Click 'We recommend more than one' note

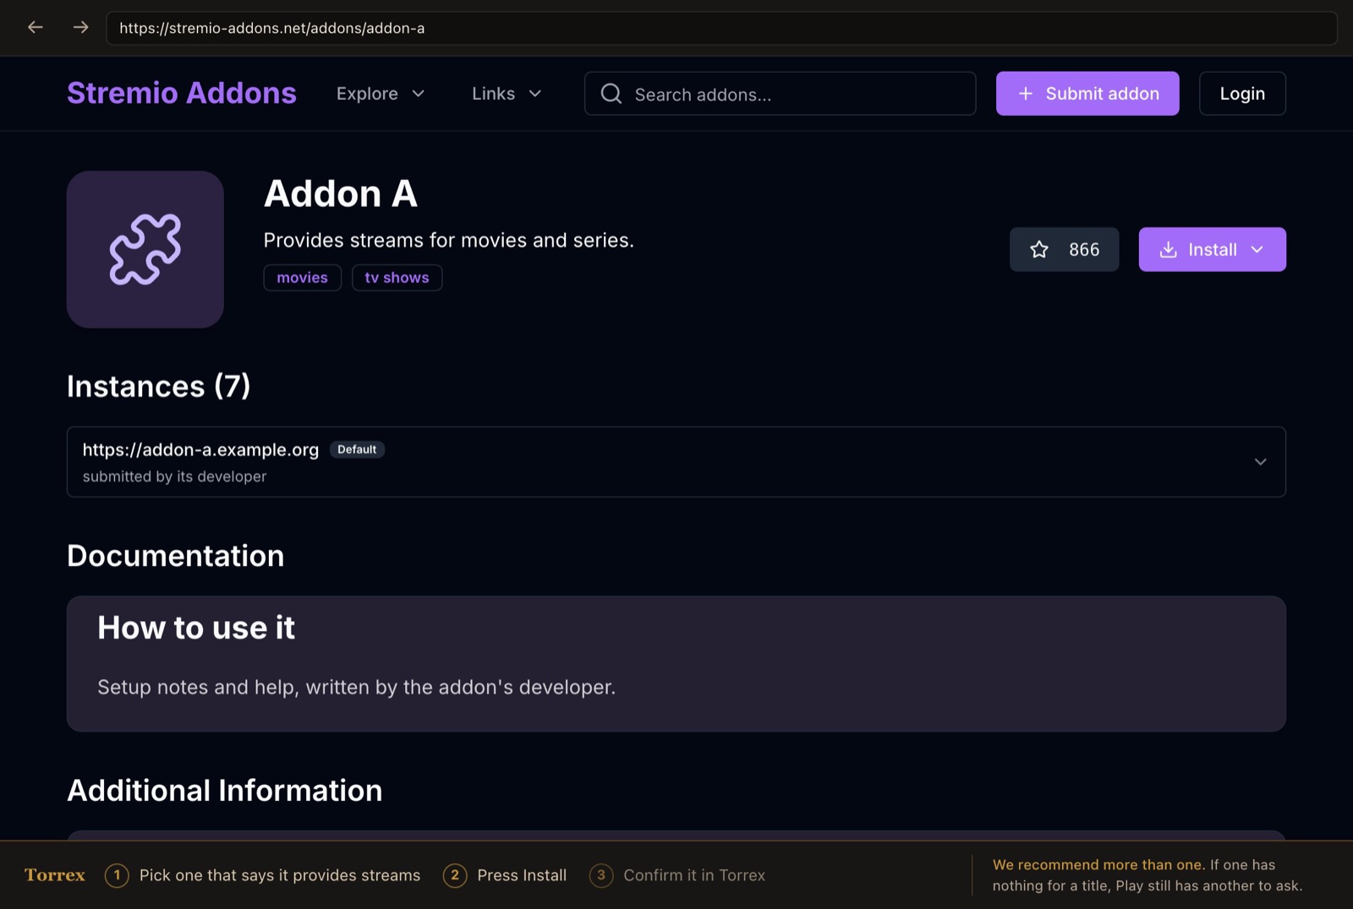[1098, 865]
